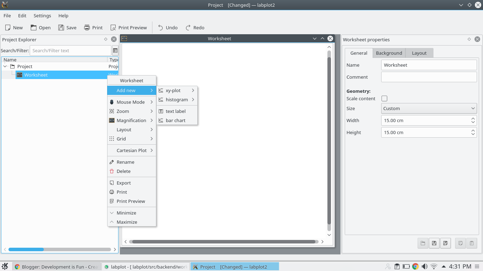Choose Minimize in the context menu
This screenshot has height=271, width=483.
tap(132, 213)
